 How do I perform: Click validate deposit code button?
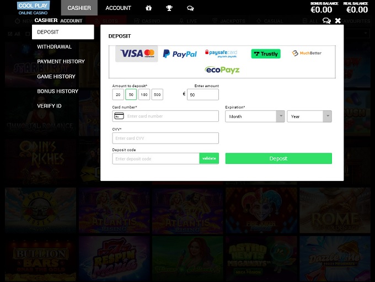pos(209,158)
